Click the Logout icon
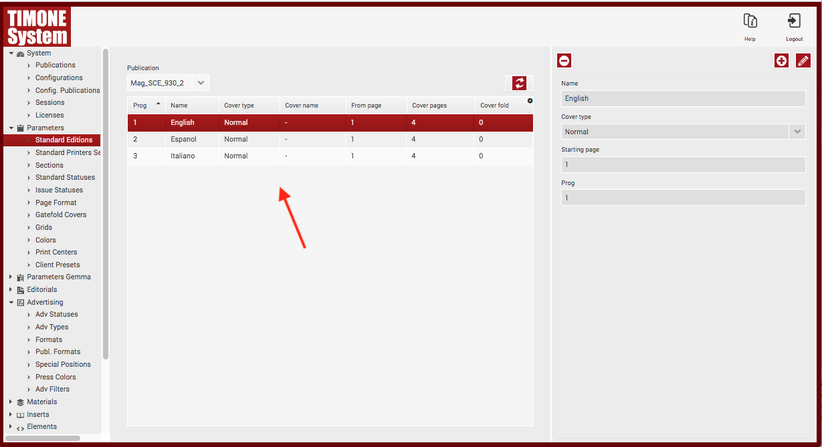822x447 pixels. click(794, 21)
